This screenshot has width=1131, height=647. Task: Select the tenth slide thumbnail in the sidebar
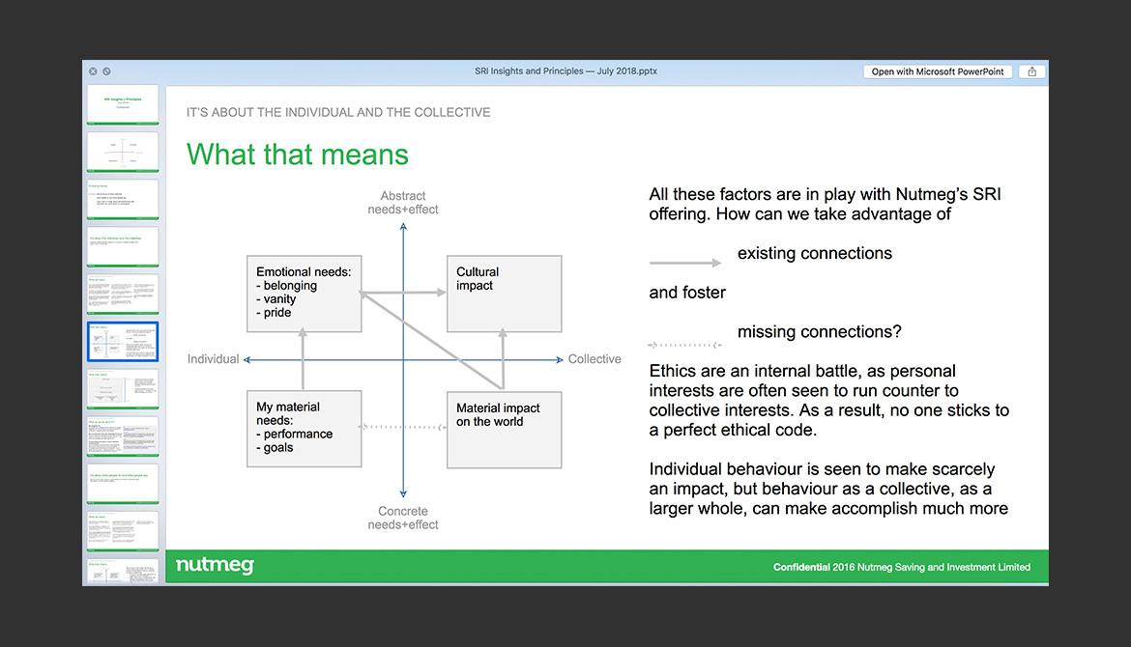pyautogui.click(x=123, y=530)
